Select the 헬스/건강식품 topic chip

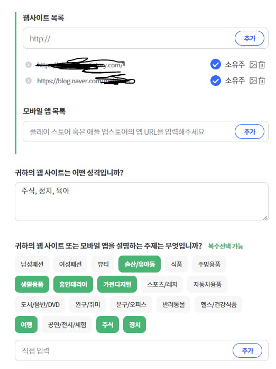(218, 304)
